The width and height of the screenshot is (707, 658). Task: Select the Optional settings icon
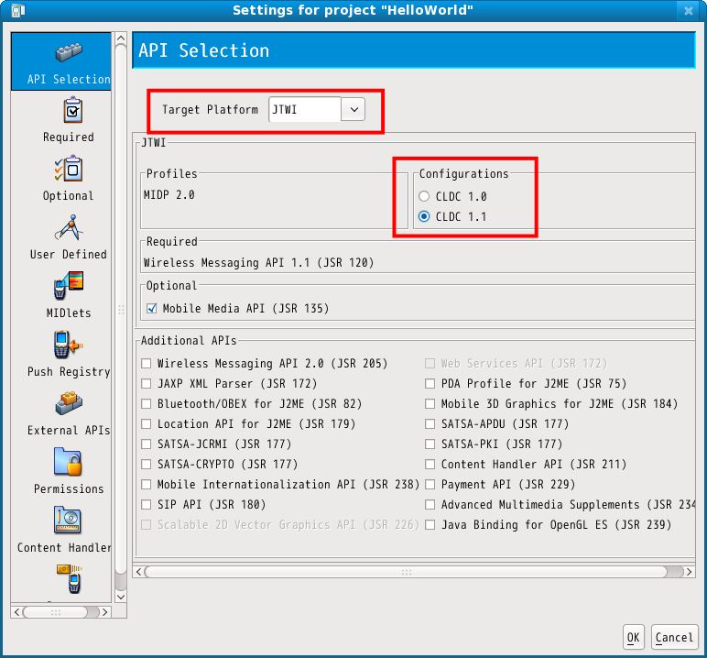68,171
